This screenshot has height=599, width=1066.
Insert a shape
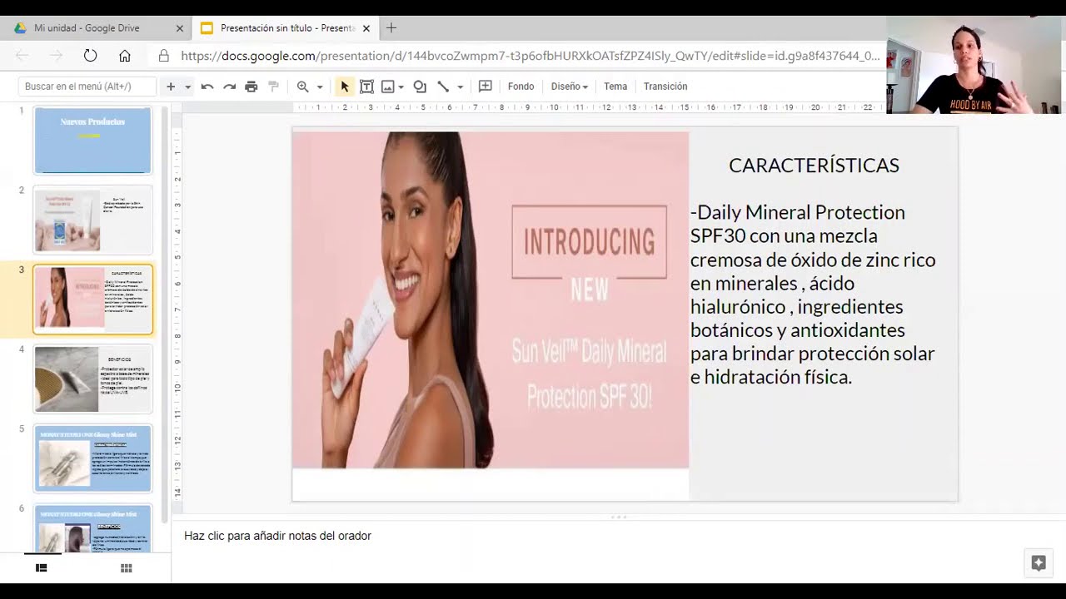(x=420, y=87)
